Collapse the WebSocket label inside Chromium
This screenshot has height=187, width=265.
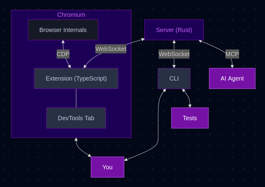pyautogui.click(x=111, y=49)
